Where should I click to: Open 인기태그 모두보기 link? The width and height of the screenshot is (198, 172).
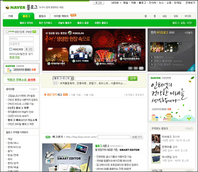click(x=134, y=95)
